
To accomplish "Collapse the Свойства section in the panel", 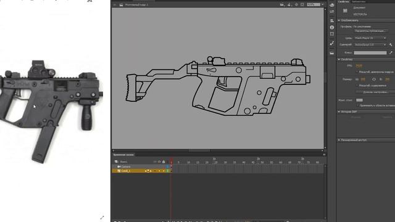I will pyautogui.click(x=339, y=59).
